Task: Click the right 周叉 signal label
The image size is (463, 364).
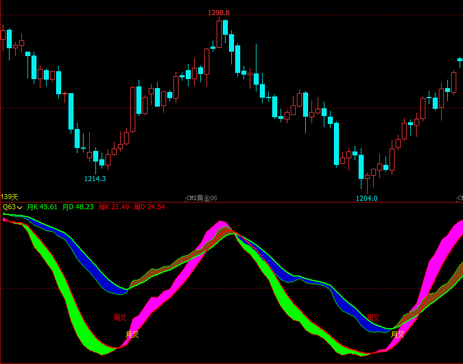Action: tap(373, 317)
